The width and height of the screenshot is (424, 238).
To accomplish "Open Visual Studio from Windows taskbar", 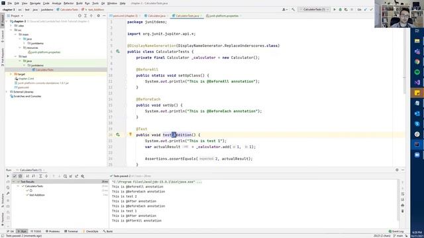I will pos(417,82).
